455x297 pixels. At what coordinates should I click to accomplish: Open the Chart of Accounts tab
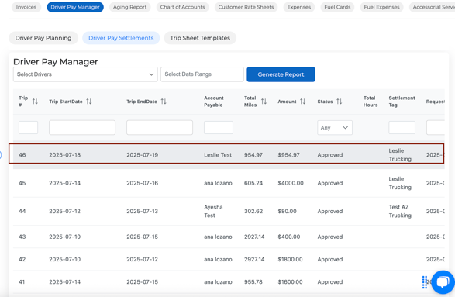pyautogui.click(x=182, y=7)
